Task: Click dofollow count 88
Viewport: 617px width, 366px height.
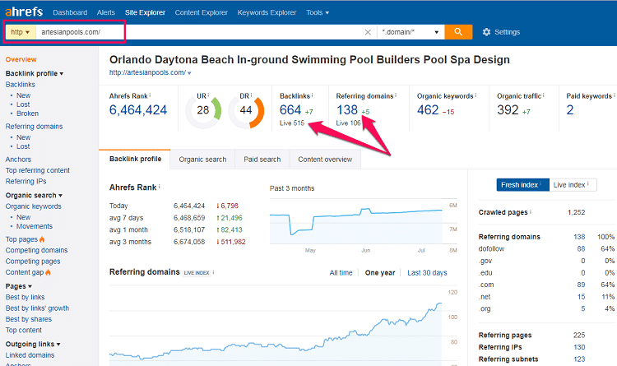Action: pos(581,248)
